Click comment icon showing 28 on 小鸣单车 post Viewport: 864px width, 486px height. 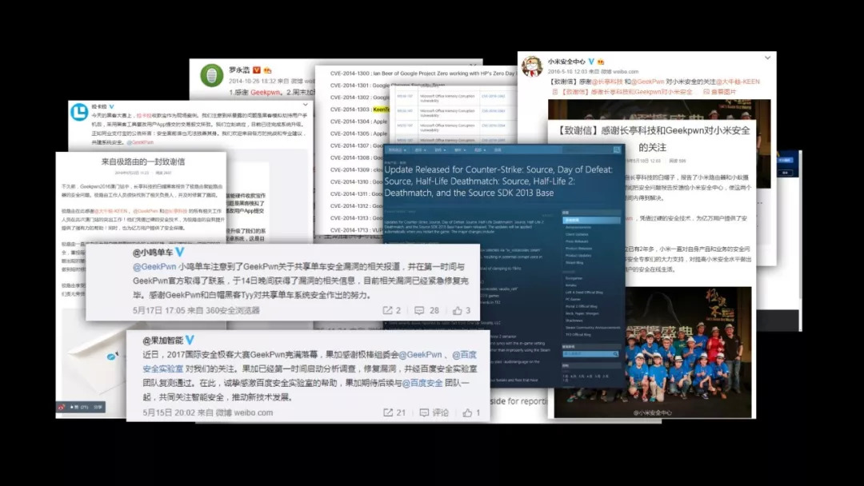[x=419, y=310]
